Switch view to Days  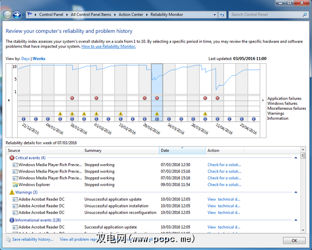[x=25, y=59]
